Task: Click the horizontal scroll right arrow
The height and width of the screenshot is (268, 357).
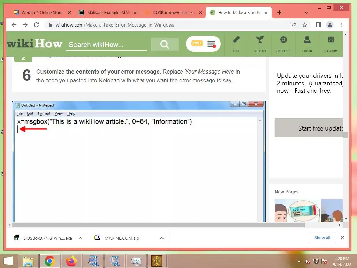Action: click(x=340, y=225)
